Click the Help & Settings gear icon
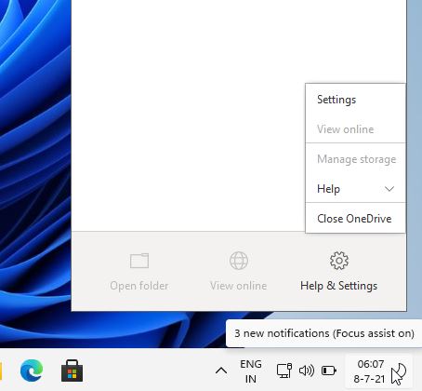This screenshot has width=422, height=391. 339,261
